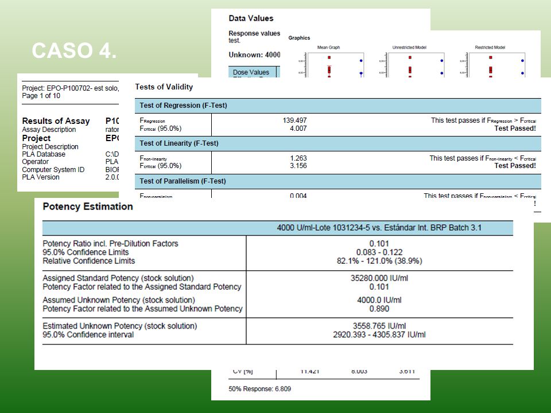Click the 'Unknown: 4000' label
Screen dimensions: 551x413
pos(254,55)
